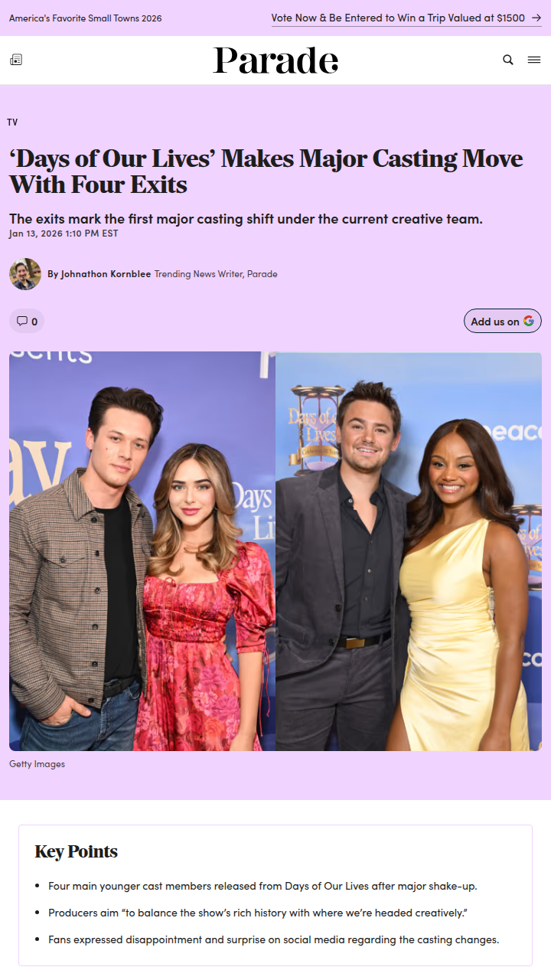Click the Parade logo
This screenshot has width=551, height=980.
(x=275, y=60)
